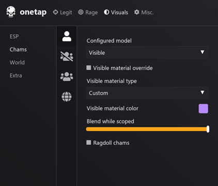This screenshot has width=218, height=186.
Task: Select the globe icon in sidebar
Action: pyautogui.click(x=67, y=97)
